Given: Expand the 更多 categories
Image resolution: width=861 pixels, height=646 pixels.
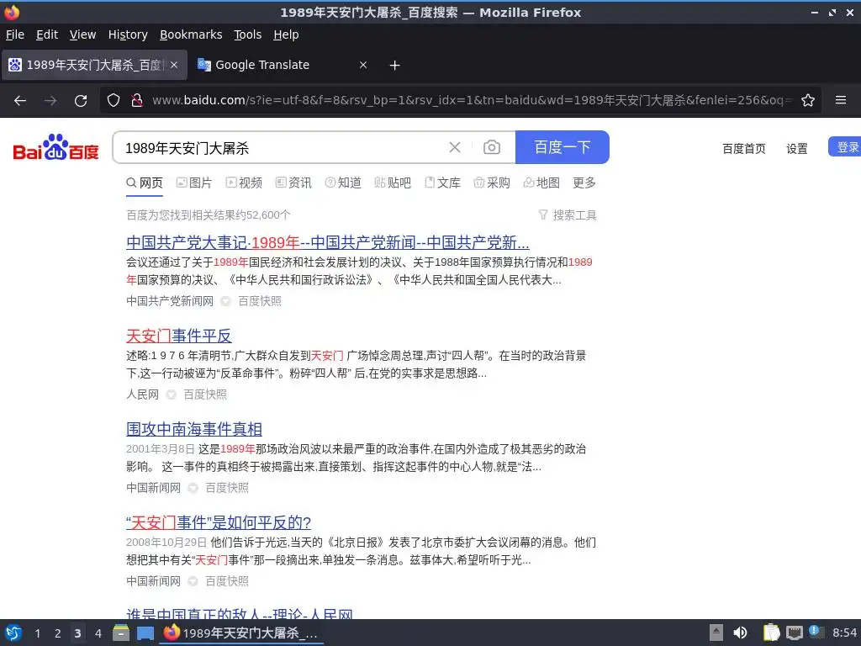Looking at the screenshot, I should coord(584,183).
